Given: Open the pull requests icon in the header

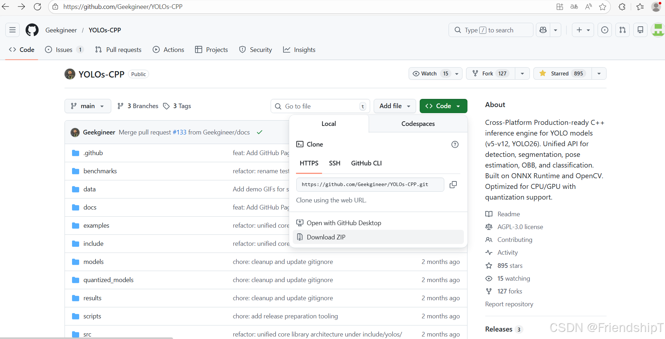Looking at the screenshot, I should tap(623, 30).
